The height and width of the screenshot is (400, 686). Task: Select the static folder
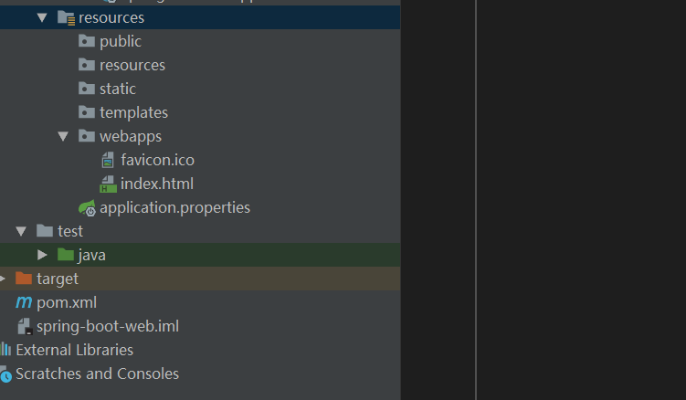coord(118,89)
